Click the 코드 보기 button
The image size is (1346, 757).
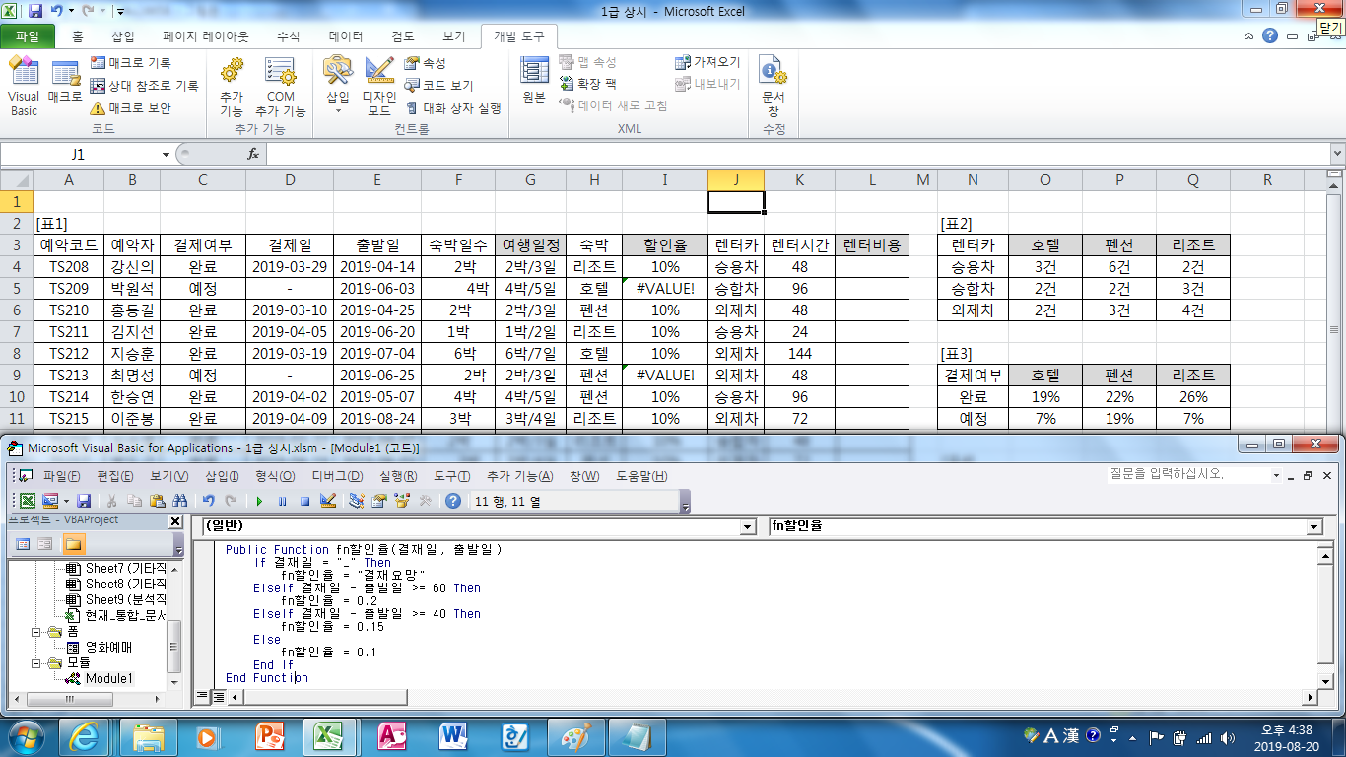[x=438, y=86]
